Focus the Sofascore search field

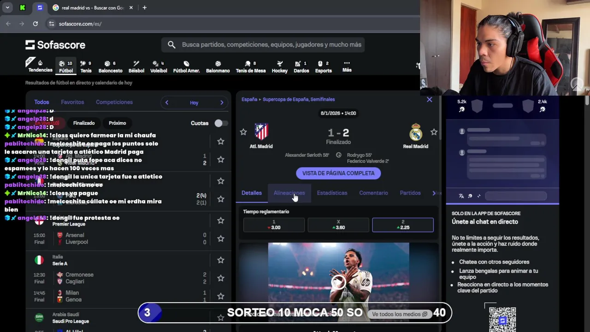(263, 45)
